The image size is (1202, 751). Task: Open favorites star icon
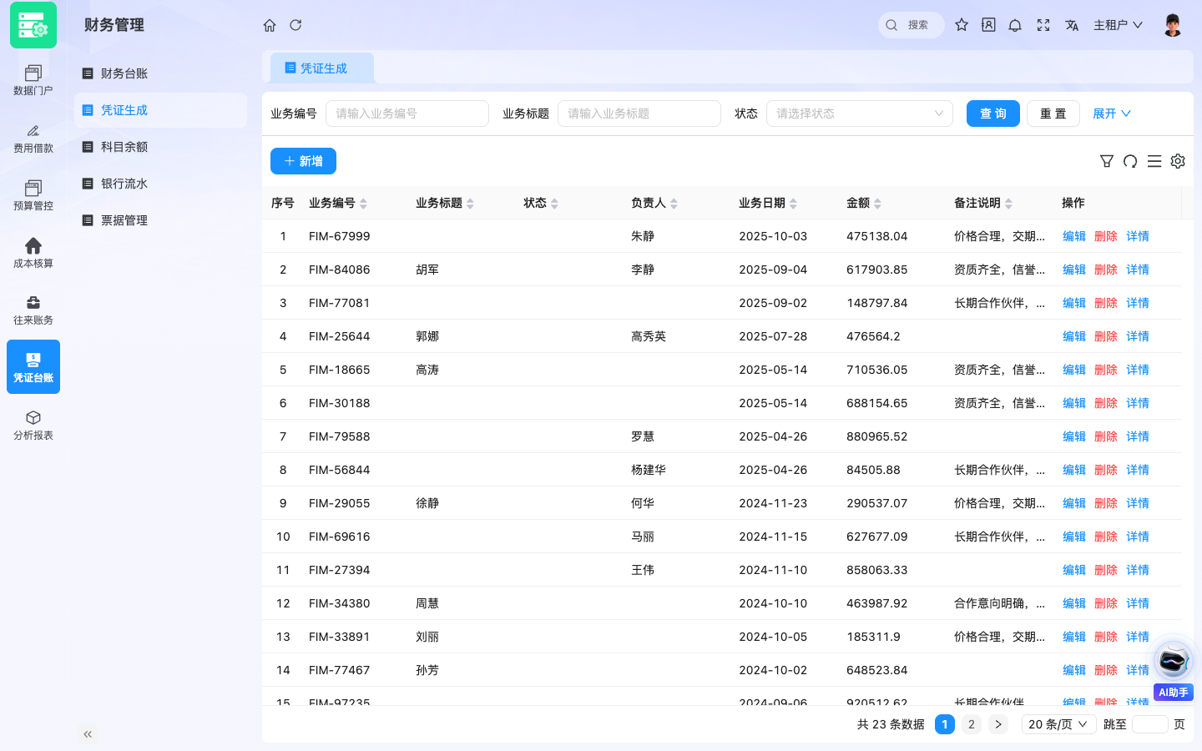point(962,25)
